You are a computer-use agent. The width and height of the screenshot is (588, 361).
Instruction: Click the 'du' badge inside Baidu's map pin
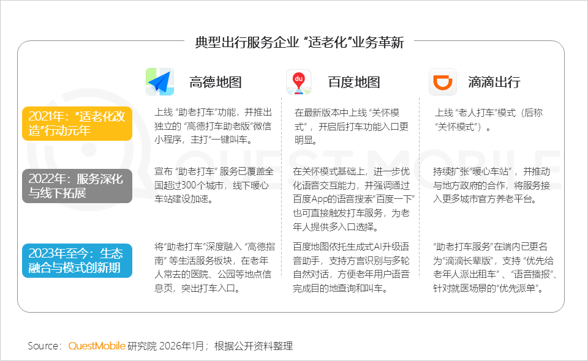tap(298, 78)
